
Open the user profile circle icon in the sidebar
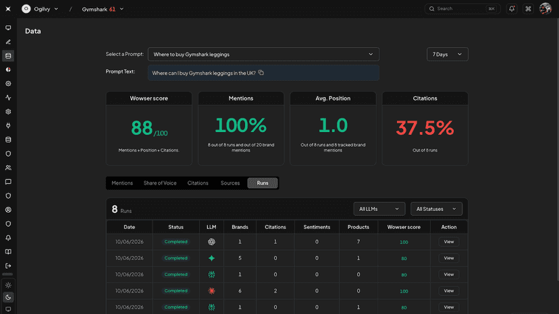click(x=8, y=210)
